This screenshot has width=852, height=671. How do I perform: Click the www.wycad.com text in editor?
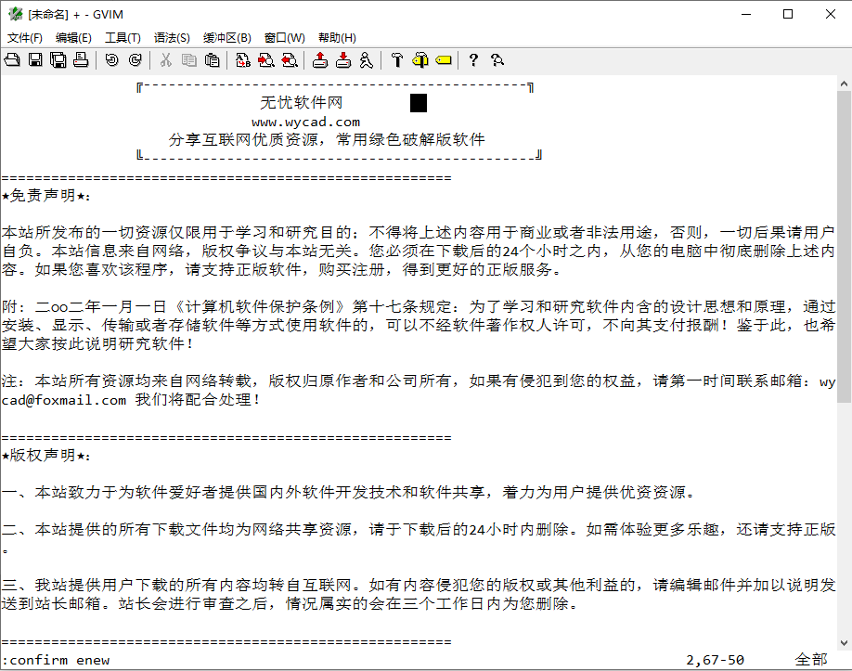[305, 122]
